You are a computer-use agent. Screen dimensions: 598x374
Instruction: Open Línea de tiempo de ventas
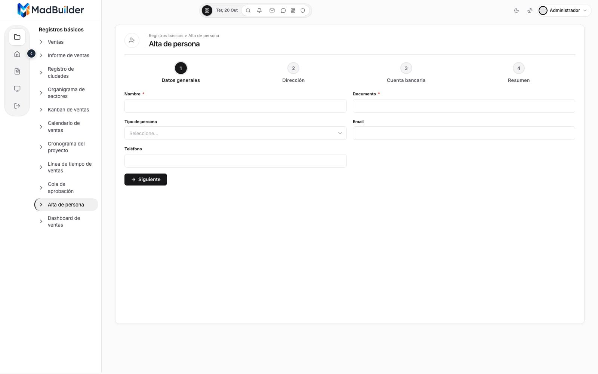67,167
